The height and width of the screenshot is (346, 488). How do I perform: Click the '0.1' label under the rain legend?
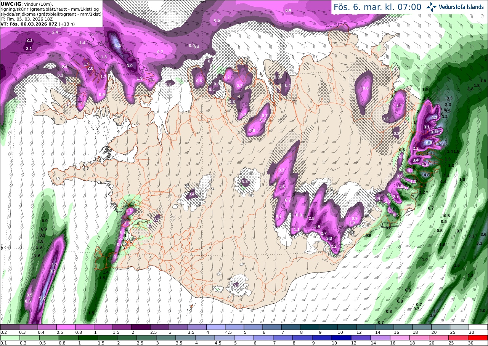tap(3, 343)
